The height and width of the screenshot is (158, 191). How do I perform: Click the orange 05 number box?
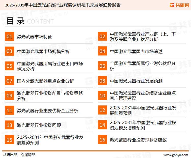9,66
